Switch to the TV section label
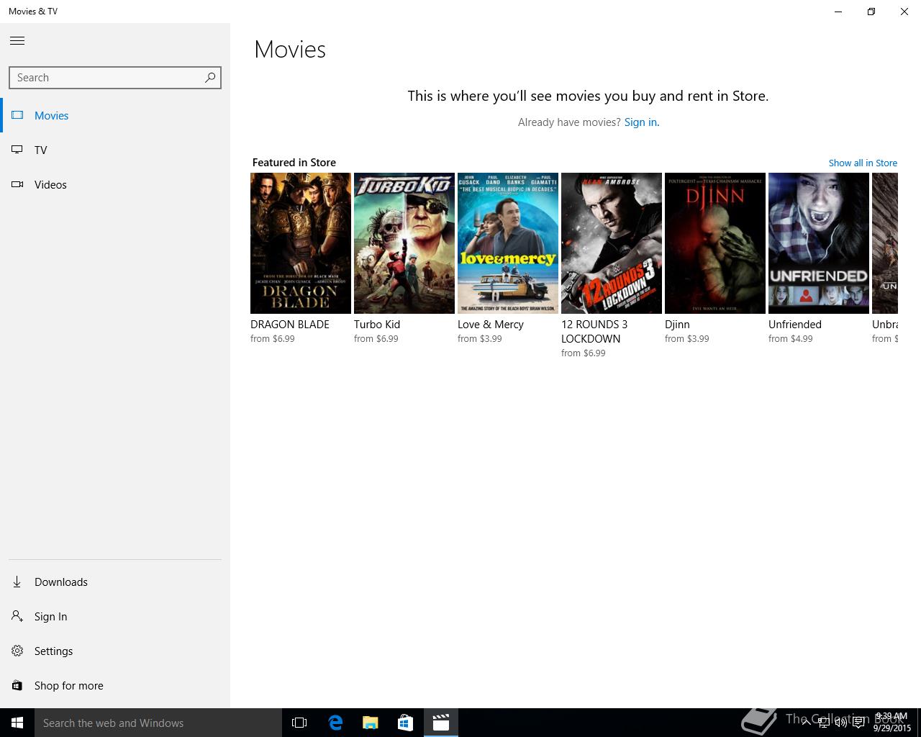 [41, 150]
